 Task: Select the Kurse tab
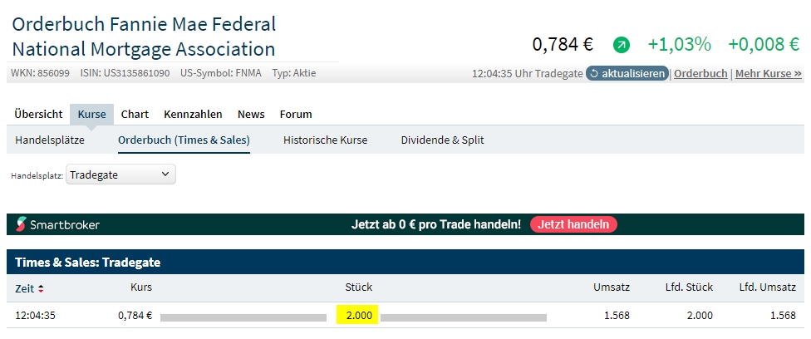(x=91, y=114)
